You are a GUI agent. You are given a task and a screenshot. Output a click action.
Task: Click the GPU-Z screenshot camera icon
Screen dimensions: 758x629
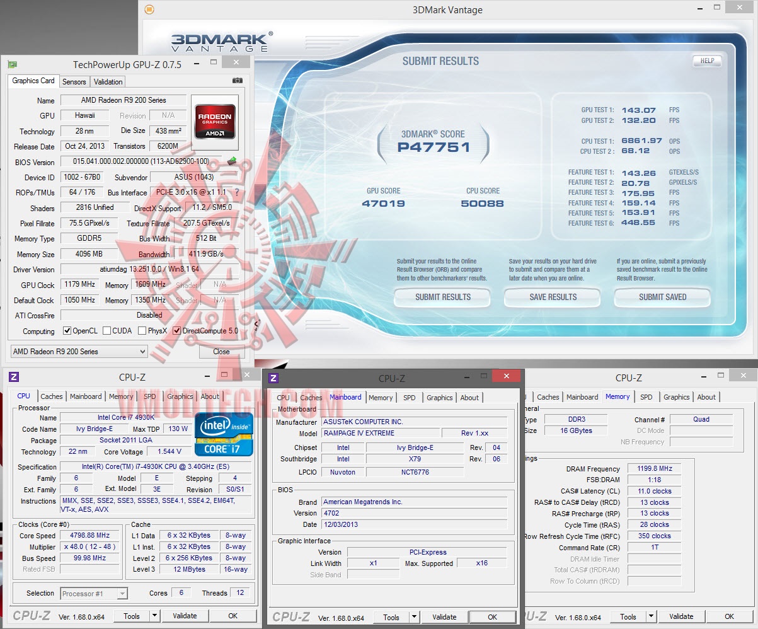coord(238,81)
